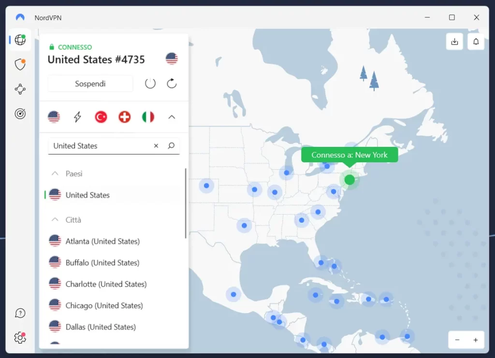Open the Meshnet sidebar icon

(x=20, y=89)
